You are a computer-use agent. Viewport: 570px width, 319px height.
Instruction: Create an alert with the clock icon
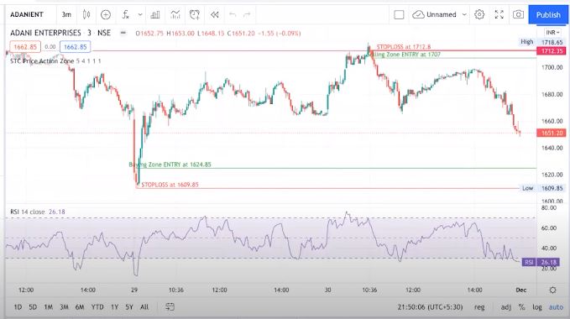point(195,14)
